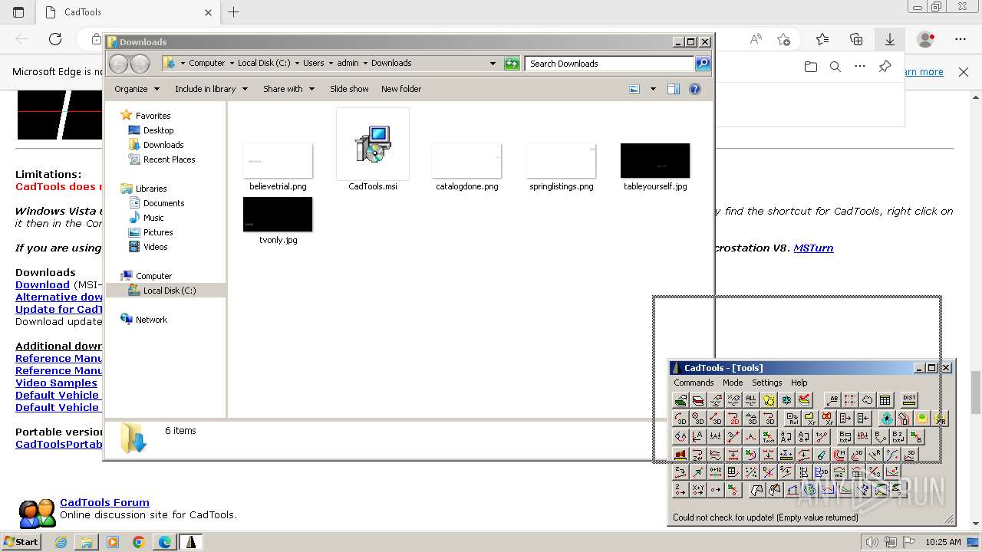Click the red crossed Xr icon
Screen dimensions: 982x552
click(x=828, y=418)
